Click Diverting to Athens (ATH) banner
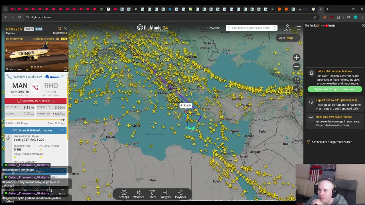The width and height of the screenshot is (365, 205). (35, 101)
